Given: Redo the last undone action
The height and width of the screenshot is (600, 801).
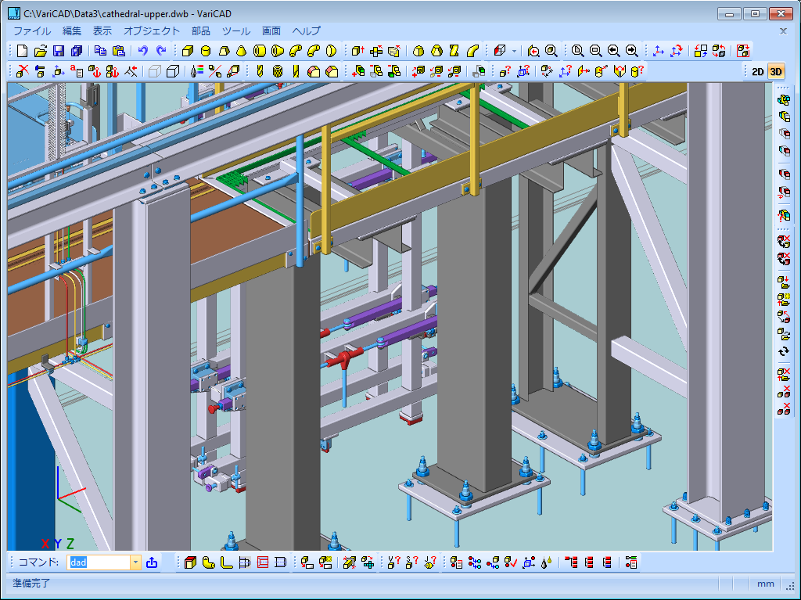Looking at the screenshot, I should pyautogui.click(x=161, y=51).
